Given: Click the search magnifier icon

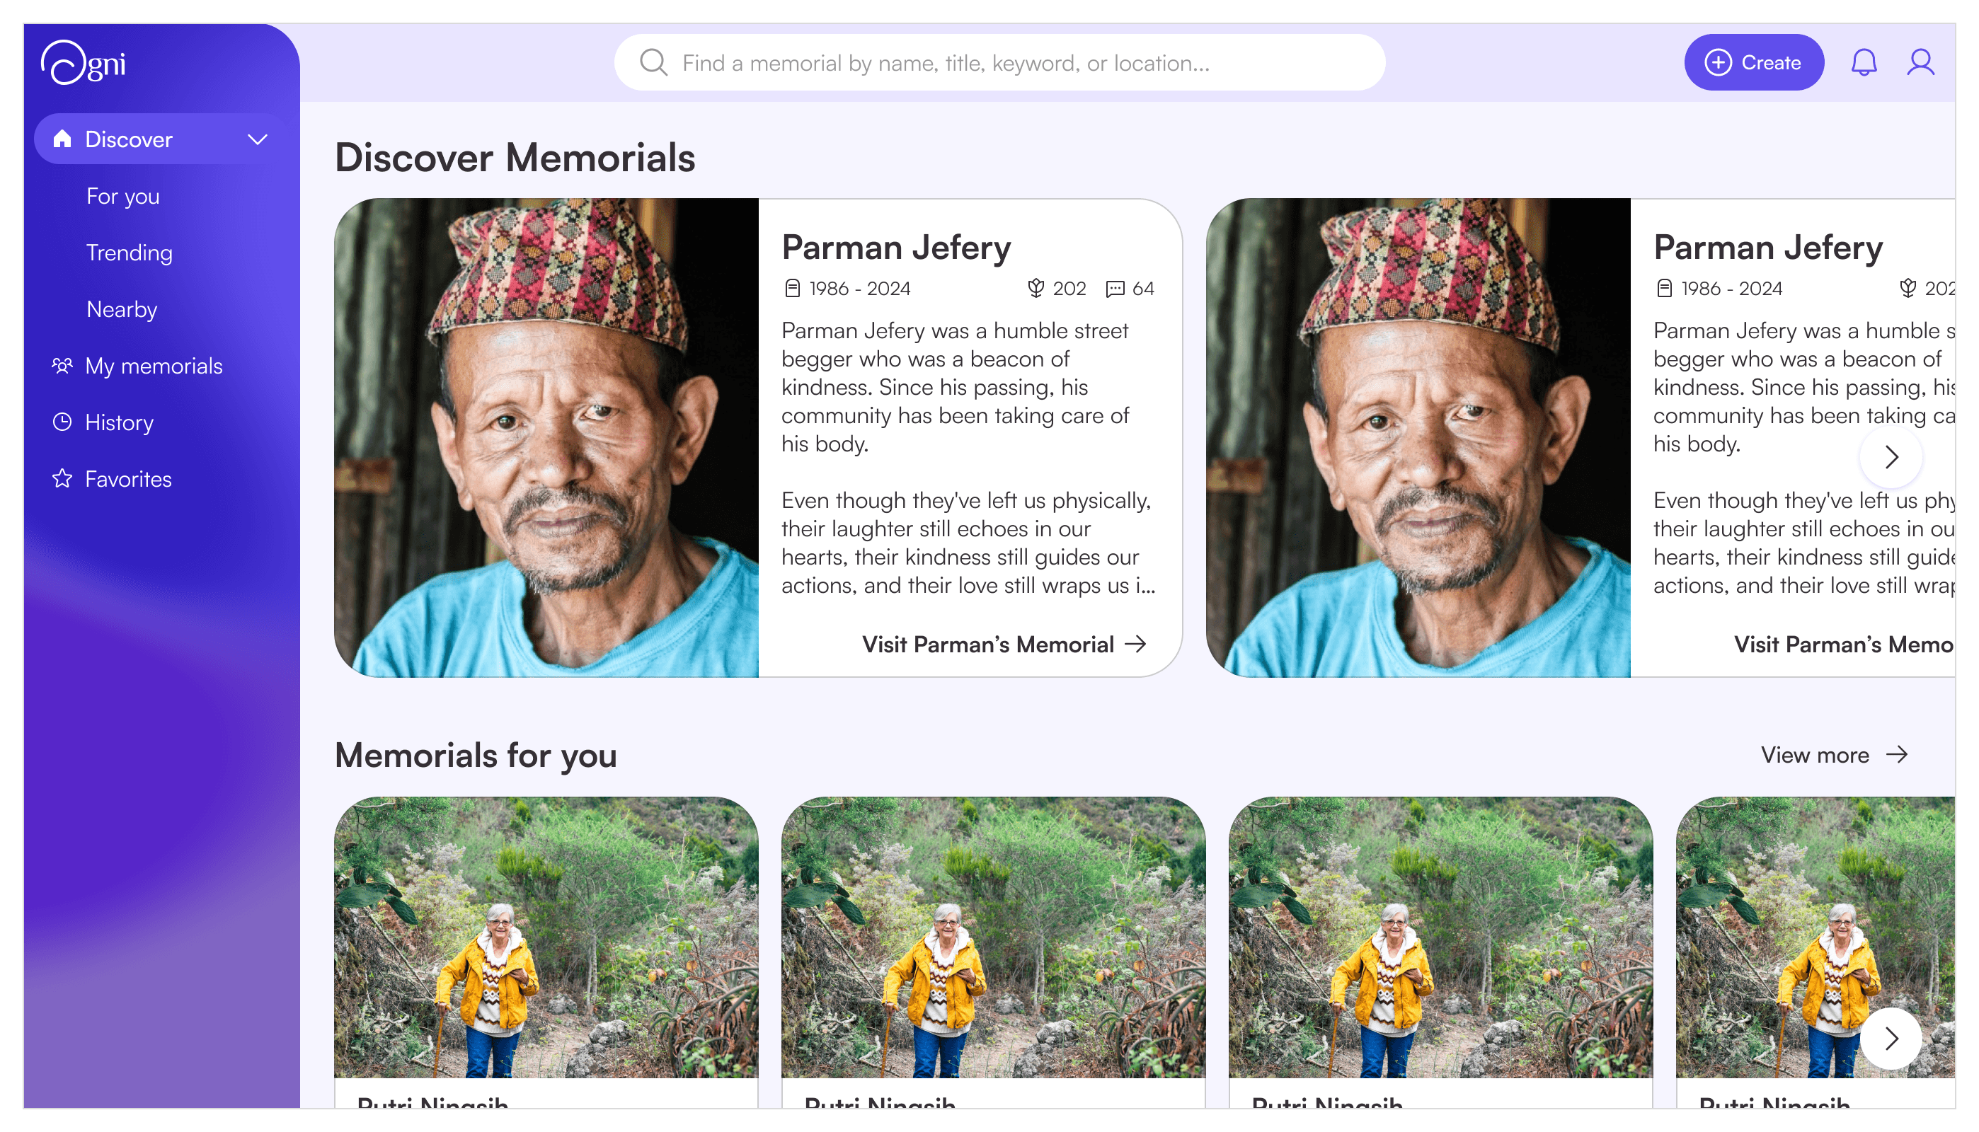Looking at the screenshot, I should [x=653, y=62].
